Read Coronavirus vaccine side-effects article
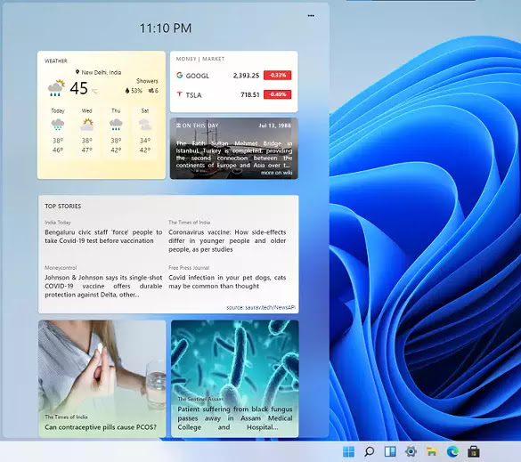The image size is (521, 462). [227, 240]
